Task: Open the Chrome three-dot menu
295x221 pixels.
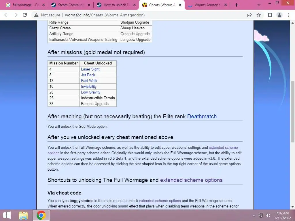Action: 289,15
